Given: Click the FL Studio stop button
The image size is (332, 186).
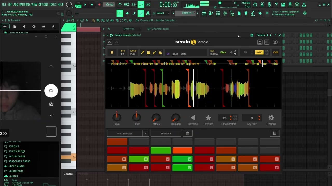Looking at the screenshot, I should coord(92,5).
